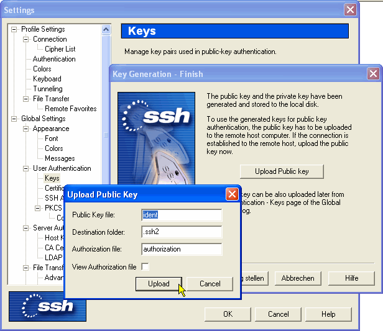Viewport: 383px width, 331px height.
Task: Click the Upload button
Action: 159,284
